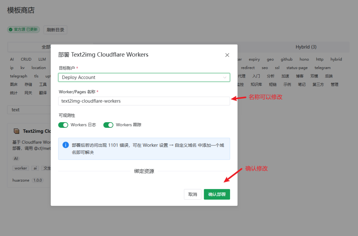Click the 模板商店 page heading
The height and width of the screenshot is (236, 358).
coord(21,10)
